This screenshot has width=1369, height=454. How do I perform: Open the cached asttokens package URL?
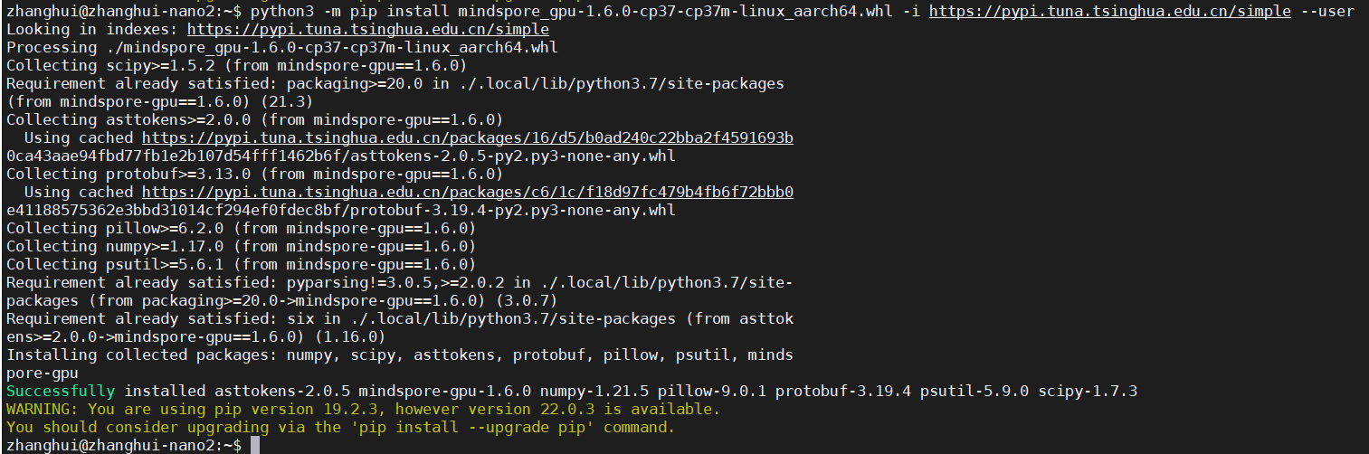467,137
